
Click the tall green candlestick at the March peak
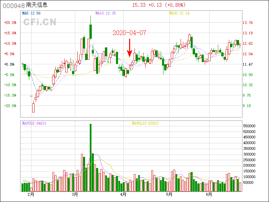click(90, 32)
